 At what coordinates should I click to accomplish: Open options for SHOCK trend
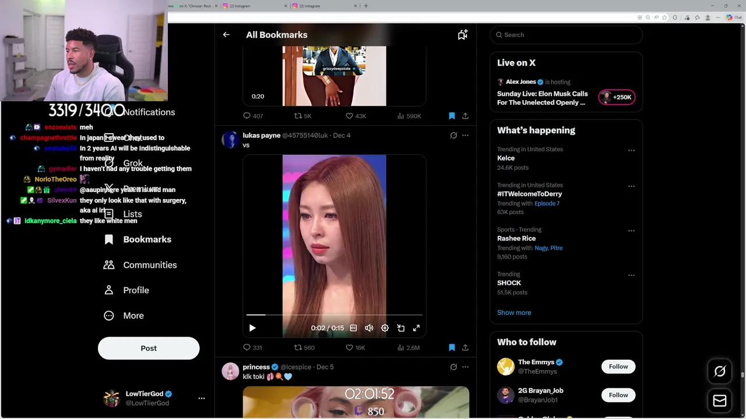pyautogui.click(x=631, y=275)
